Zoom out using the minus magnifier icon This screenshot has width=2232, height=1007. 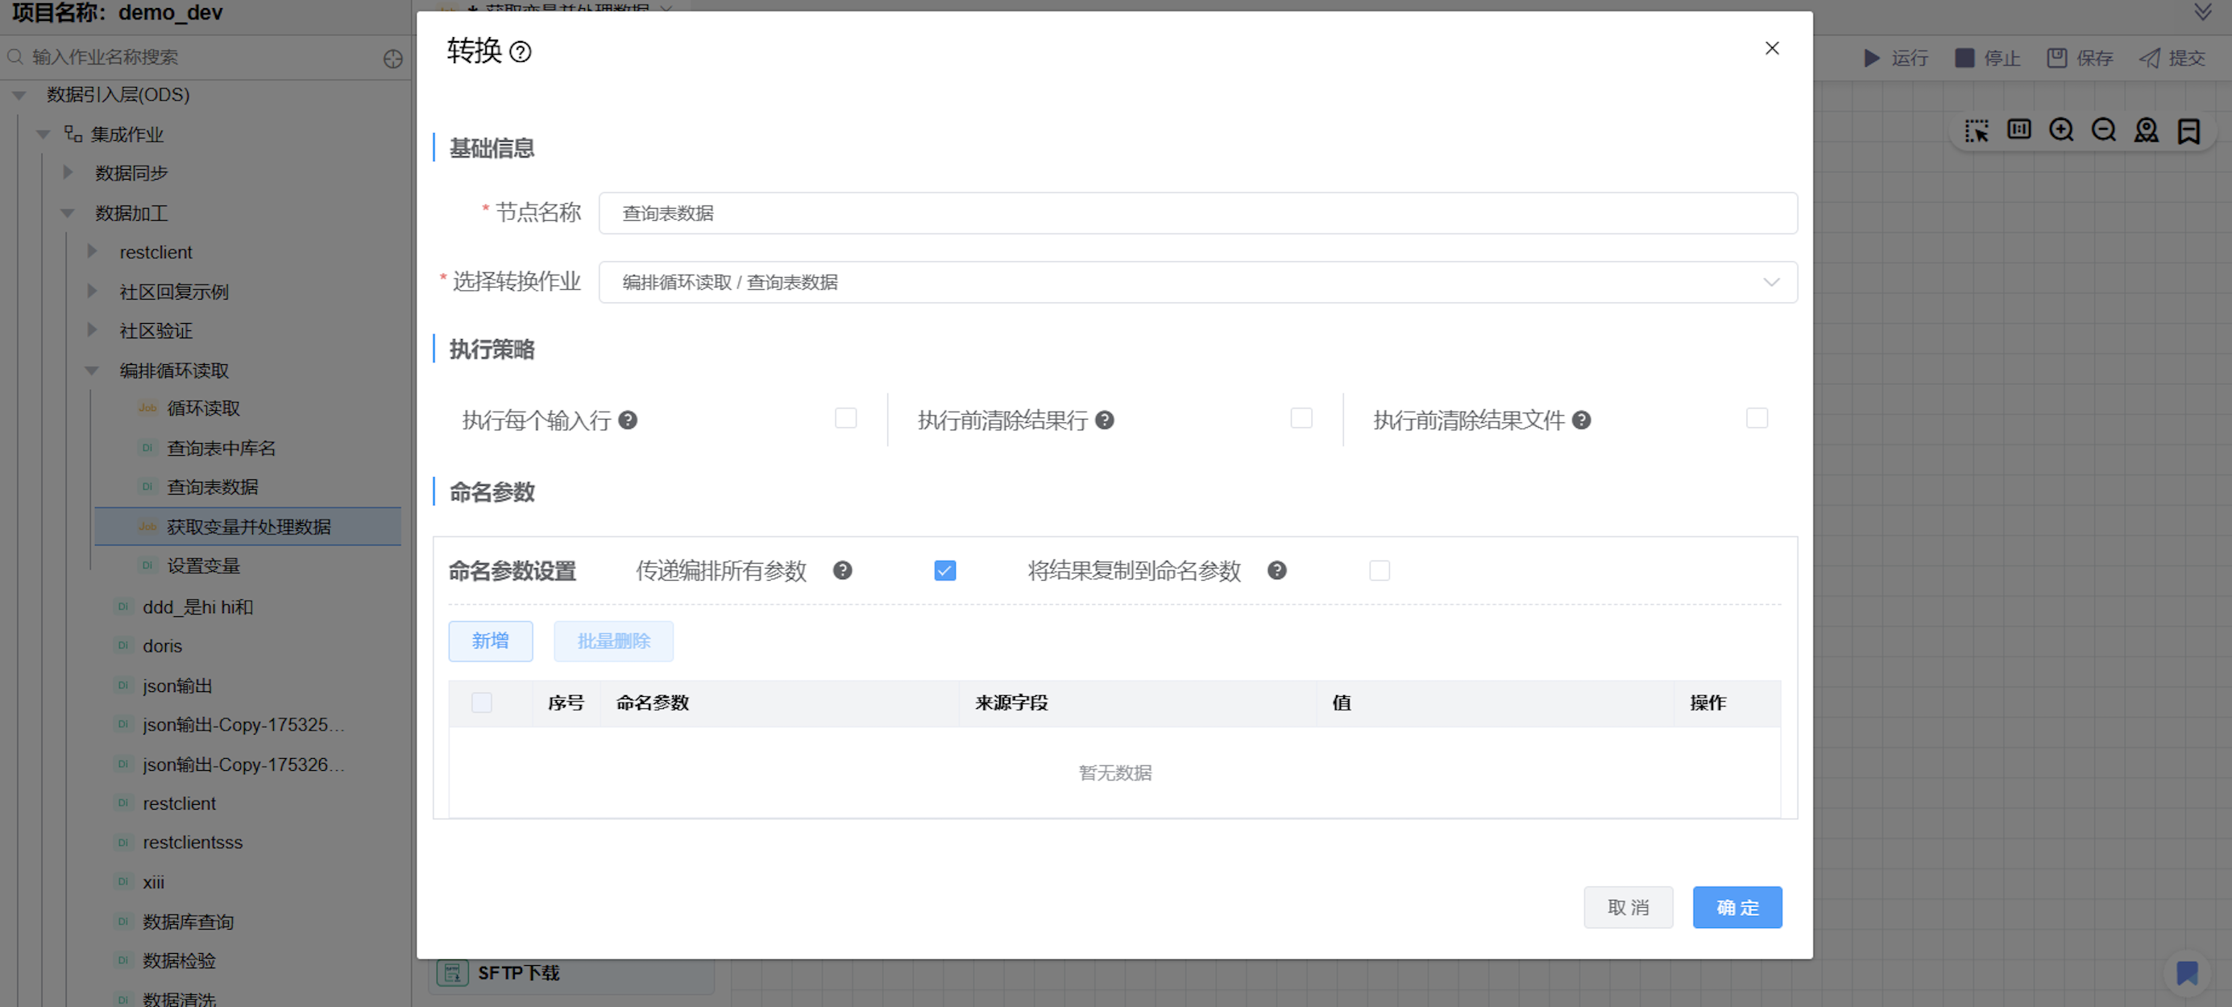click(2104, 130)
